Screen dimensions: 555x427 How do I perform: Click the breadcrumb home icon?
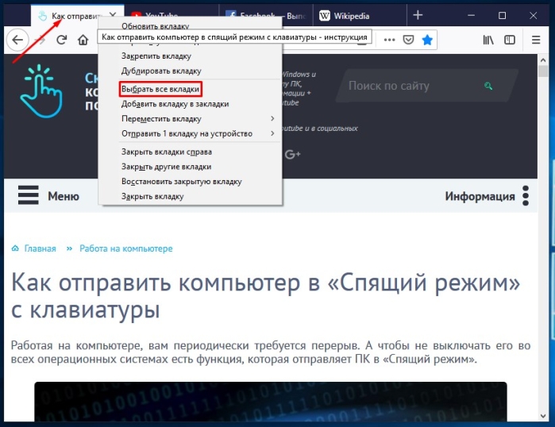(x=15, y=248)
